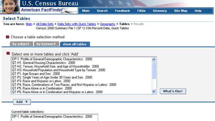
Task: Follow the Main breadcrumb link
Action: tap(29, 24)
